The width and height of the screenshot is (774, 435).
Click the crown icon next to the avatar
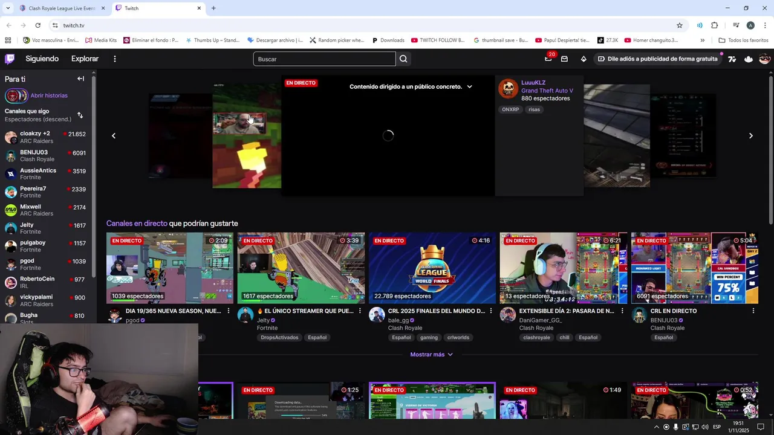point(749,59)
